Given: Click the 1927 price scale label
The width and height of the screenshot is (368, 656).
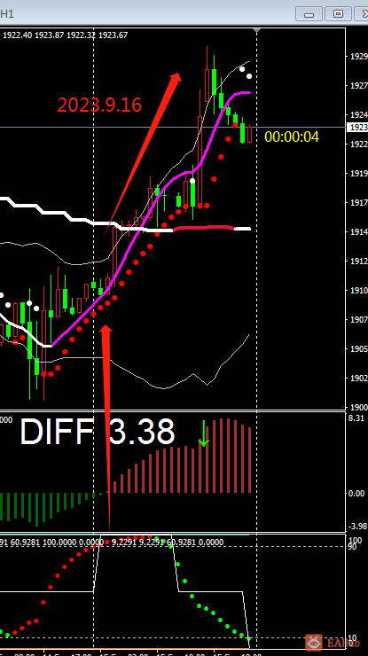Looking at the screenshot, I should tap(359, 86).
